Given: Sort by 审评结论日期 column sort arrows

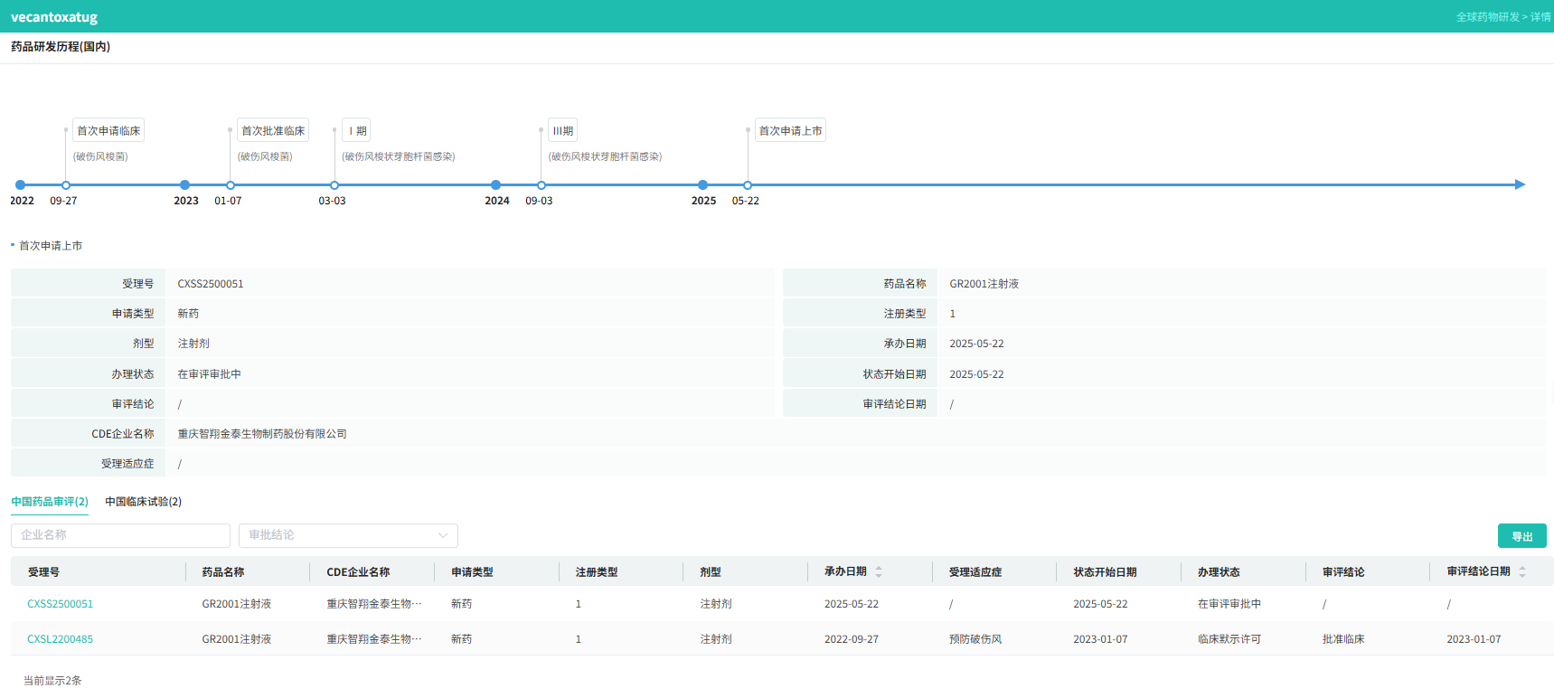Looking at the screenshot, I should 1522,572.
